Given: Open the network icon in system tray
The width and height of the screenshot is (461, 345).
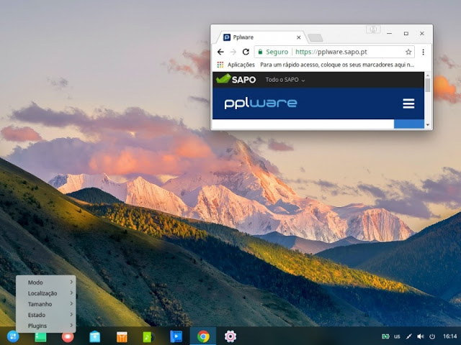Looking at the screenshot, I should 409,336.
